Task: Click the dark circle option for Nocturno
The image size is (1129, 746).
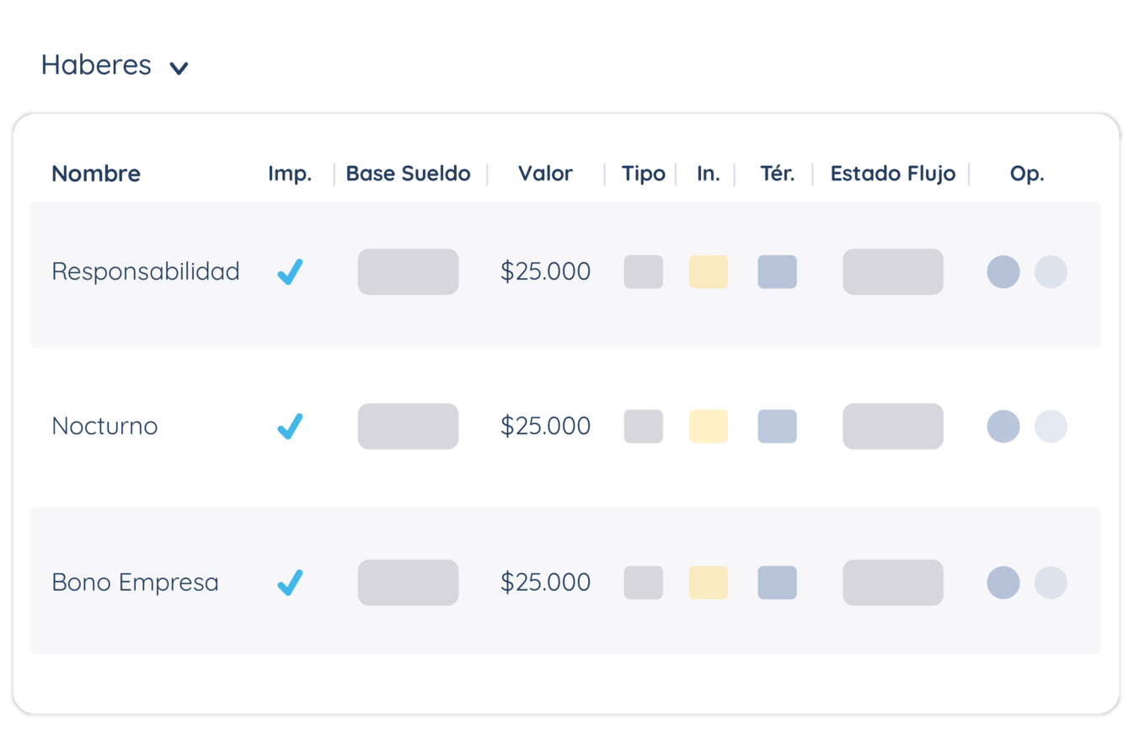Action: [x=1003, y=427]
